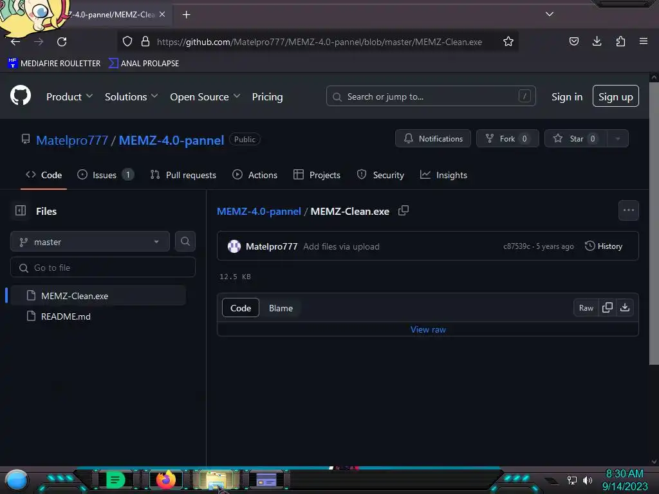659x494 pixels.
Task: Focus the Go to file field
Action: [x=103, y=268]
